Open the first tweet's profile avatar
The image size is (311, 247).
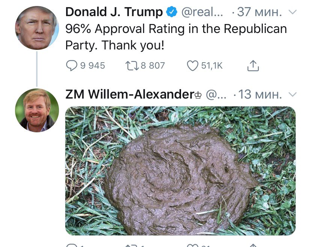(x=37, y=28)
